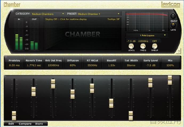Screen dimensions: 184x127
Task: Toggle the LATE reverb button
Action: pyautogui.click(x=173, y=25)
